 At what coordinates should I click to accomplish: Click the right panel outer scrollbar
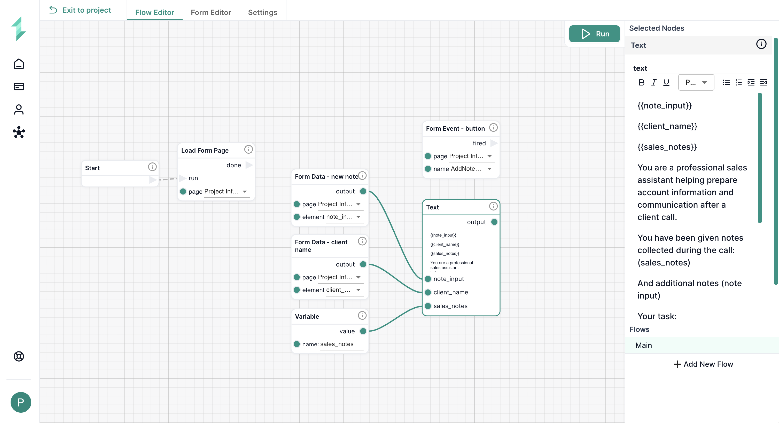point(776,161)
